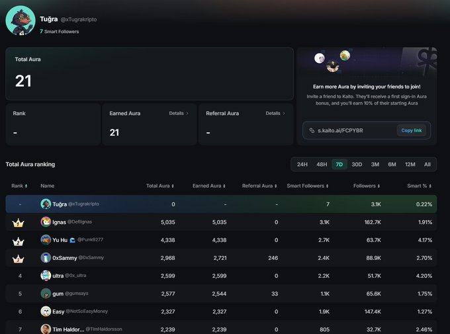Image resolution: width=450 pixels, height=334 pixels.
Task: Click Easy's followers value 147.4K
Action: [x=373, y=312]
